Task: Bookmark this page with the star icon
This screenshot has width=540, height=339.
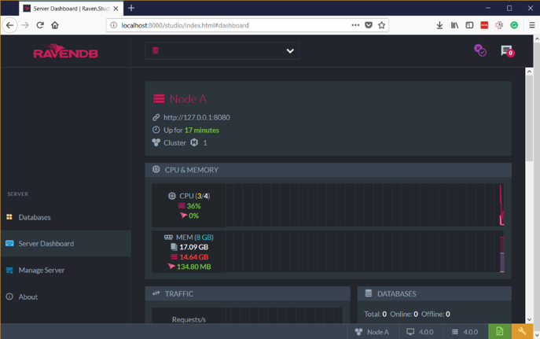Action: tap(381, 25)
